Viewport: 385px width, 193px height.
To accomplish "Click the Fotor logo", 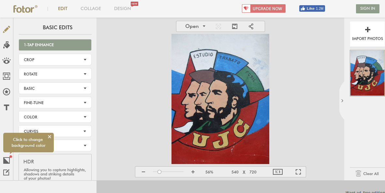I will pyautogui.click(x=25, y=9).
